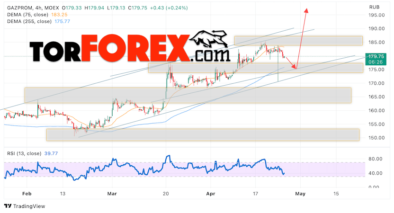Click the 15 date after May on the time axis
The image size is (394, 213).
click(336, 194)
